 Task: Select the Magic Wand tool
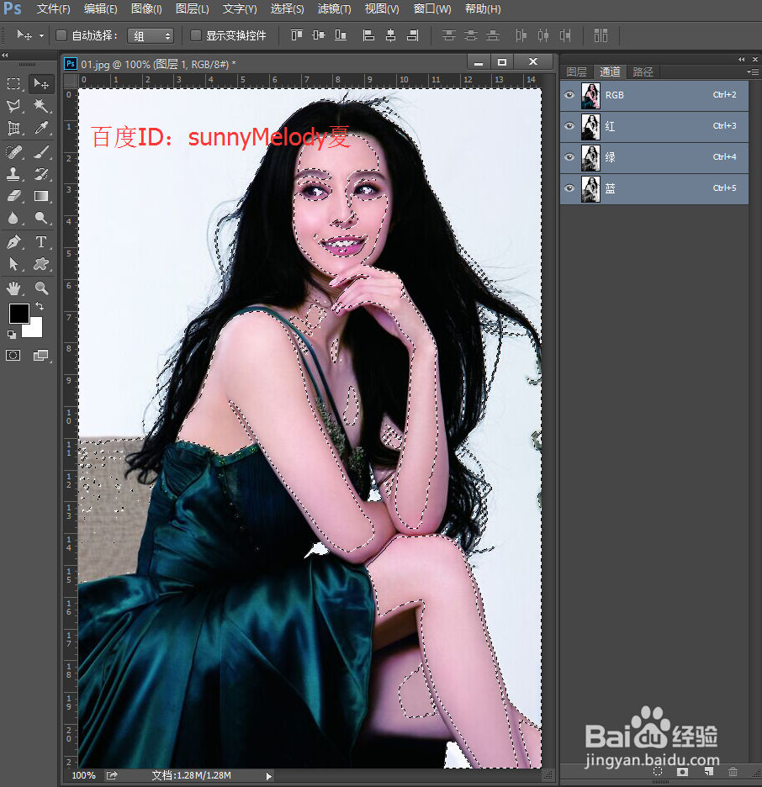click(x=40, y=106)
